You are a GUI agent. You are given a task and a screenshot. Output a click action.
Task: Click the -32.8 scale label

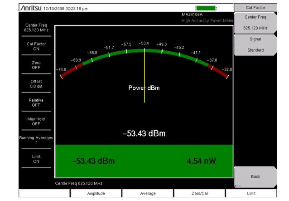(227, 69)
